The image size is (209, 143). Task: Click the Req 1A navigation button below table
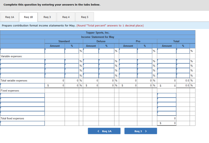point(104,131)
